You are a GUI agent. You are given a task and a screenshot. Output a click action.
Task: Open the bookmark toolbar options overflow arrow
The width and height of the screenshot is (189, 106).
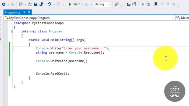(x=178, y=6)
